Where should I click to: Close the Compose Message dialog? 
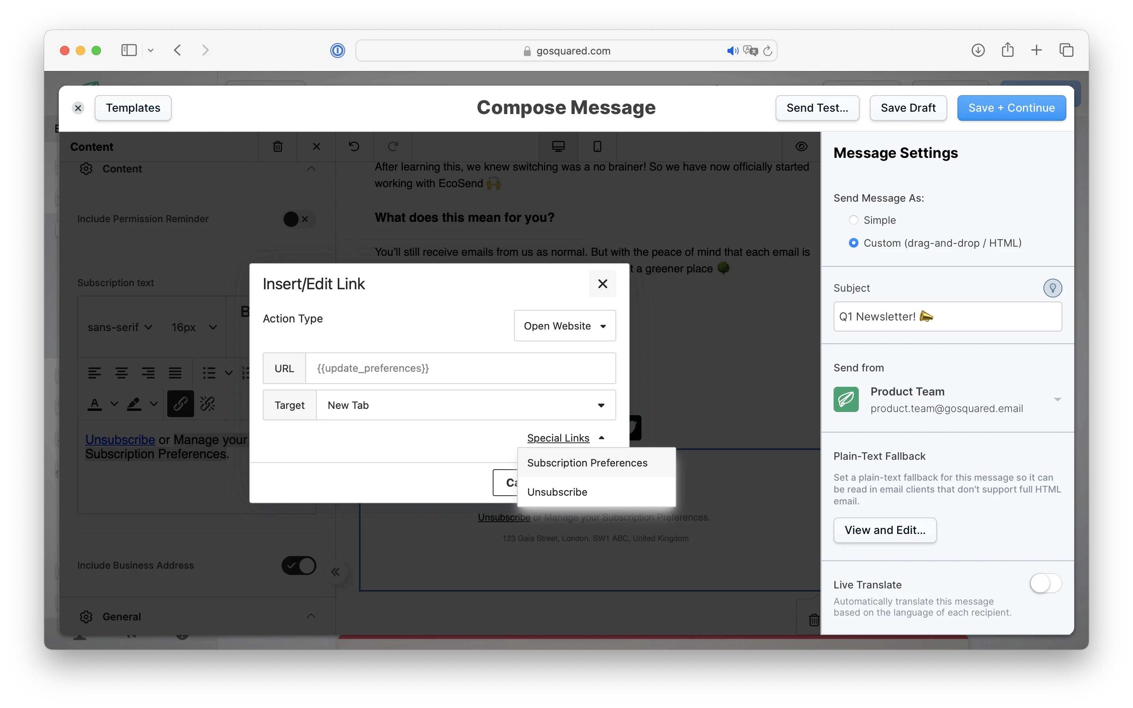(78, 108)
